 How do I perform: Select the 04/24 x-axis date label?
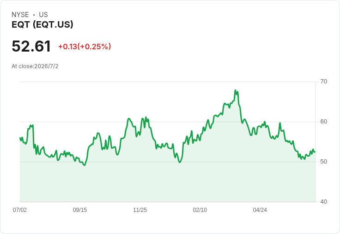coord(260,210)
